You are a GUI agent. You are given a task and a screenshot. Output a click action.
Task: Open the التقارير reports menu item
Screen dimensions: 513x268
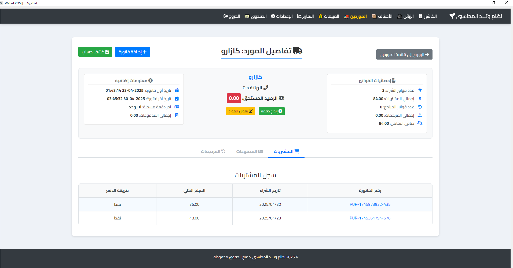pos(305,16)
